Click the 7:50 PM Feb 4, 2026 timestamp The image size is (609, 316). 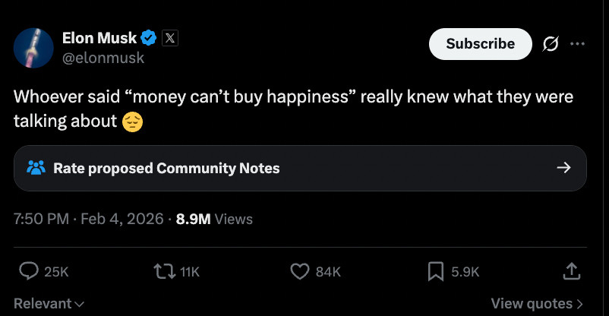click(x=89, y=219)
